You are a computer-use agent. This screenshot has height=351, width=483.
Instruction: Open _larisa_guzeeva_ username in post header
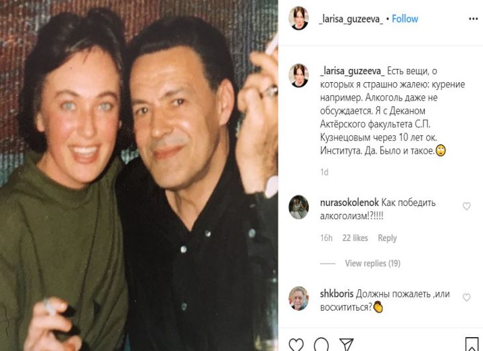pyautogui.click(x=351, y=19)
